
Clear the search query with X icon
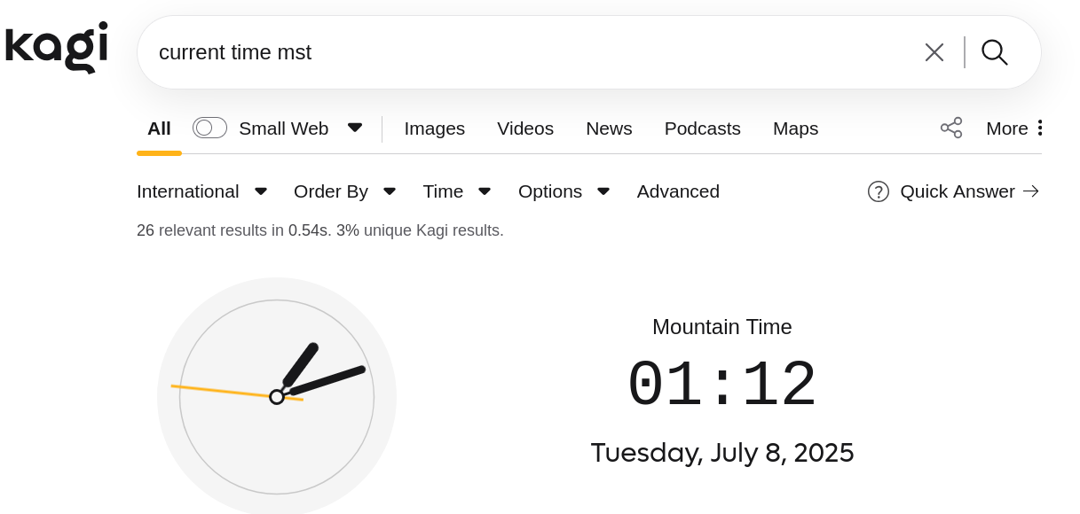pos(934,52)
